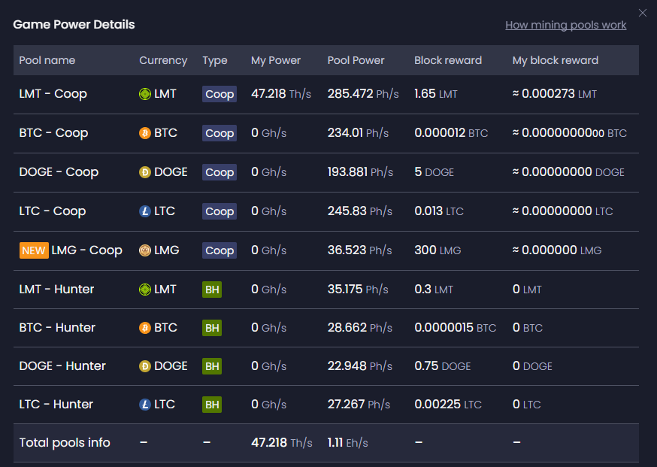The height and width of the screenshot is (467, 657).
Task: Click the My block reward column header
Action: coord(556,60)
